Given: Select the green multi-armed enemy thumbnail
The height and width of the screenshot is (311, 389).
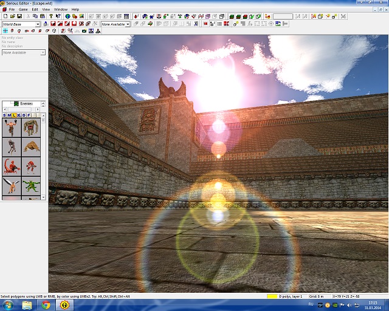Looking at the screenshot, I should 31,186.
